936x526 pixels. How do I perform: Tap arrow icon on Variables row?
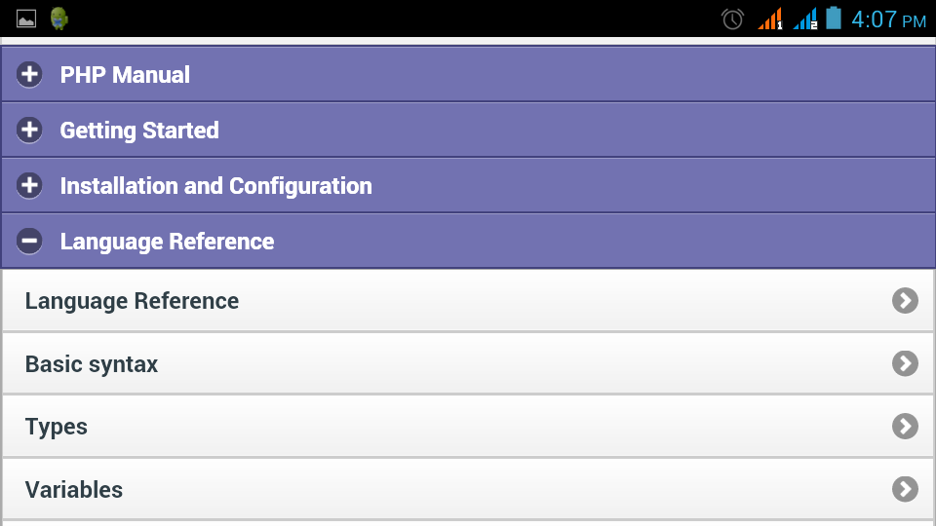905,489
